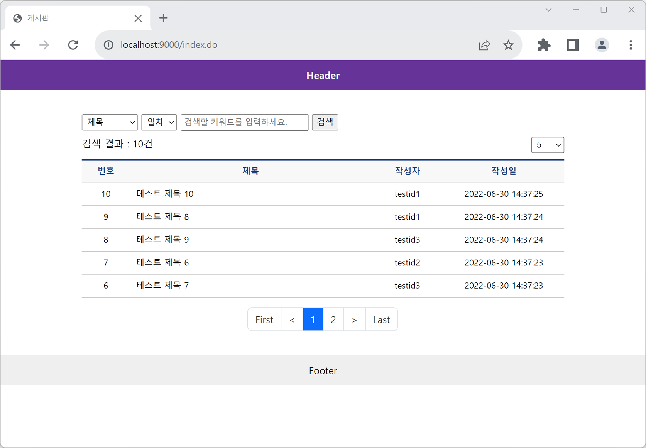Viewport: 646px width, 448px height.
Task: Go to previous page with < button
Action: click(x=292, y=320)
